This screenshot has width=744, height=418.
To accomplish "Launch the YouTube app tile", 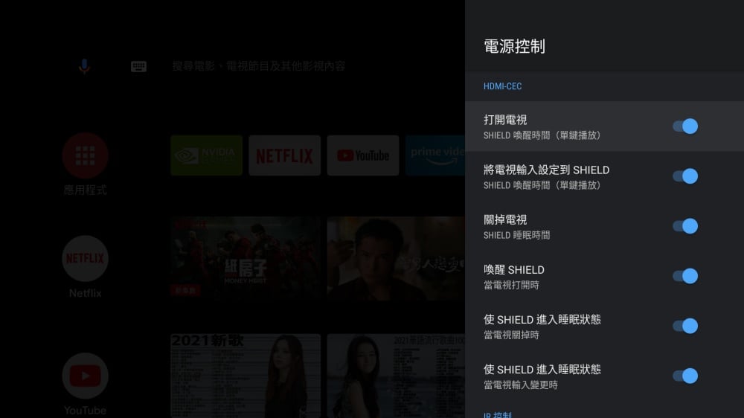I will coord(363,155).
